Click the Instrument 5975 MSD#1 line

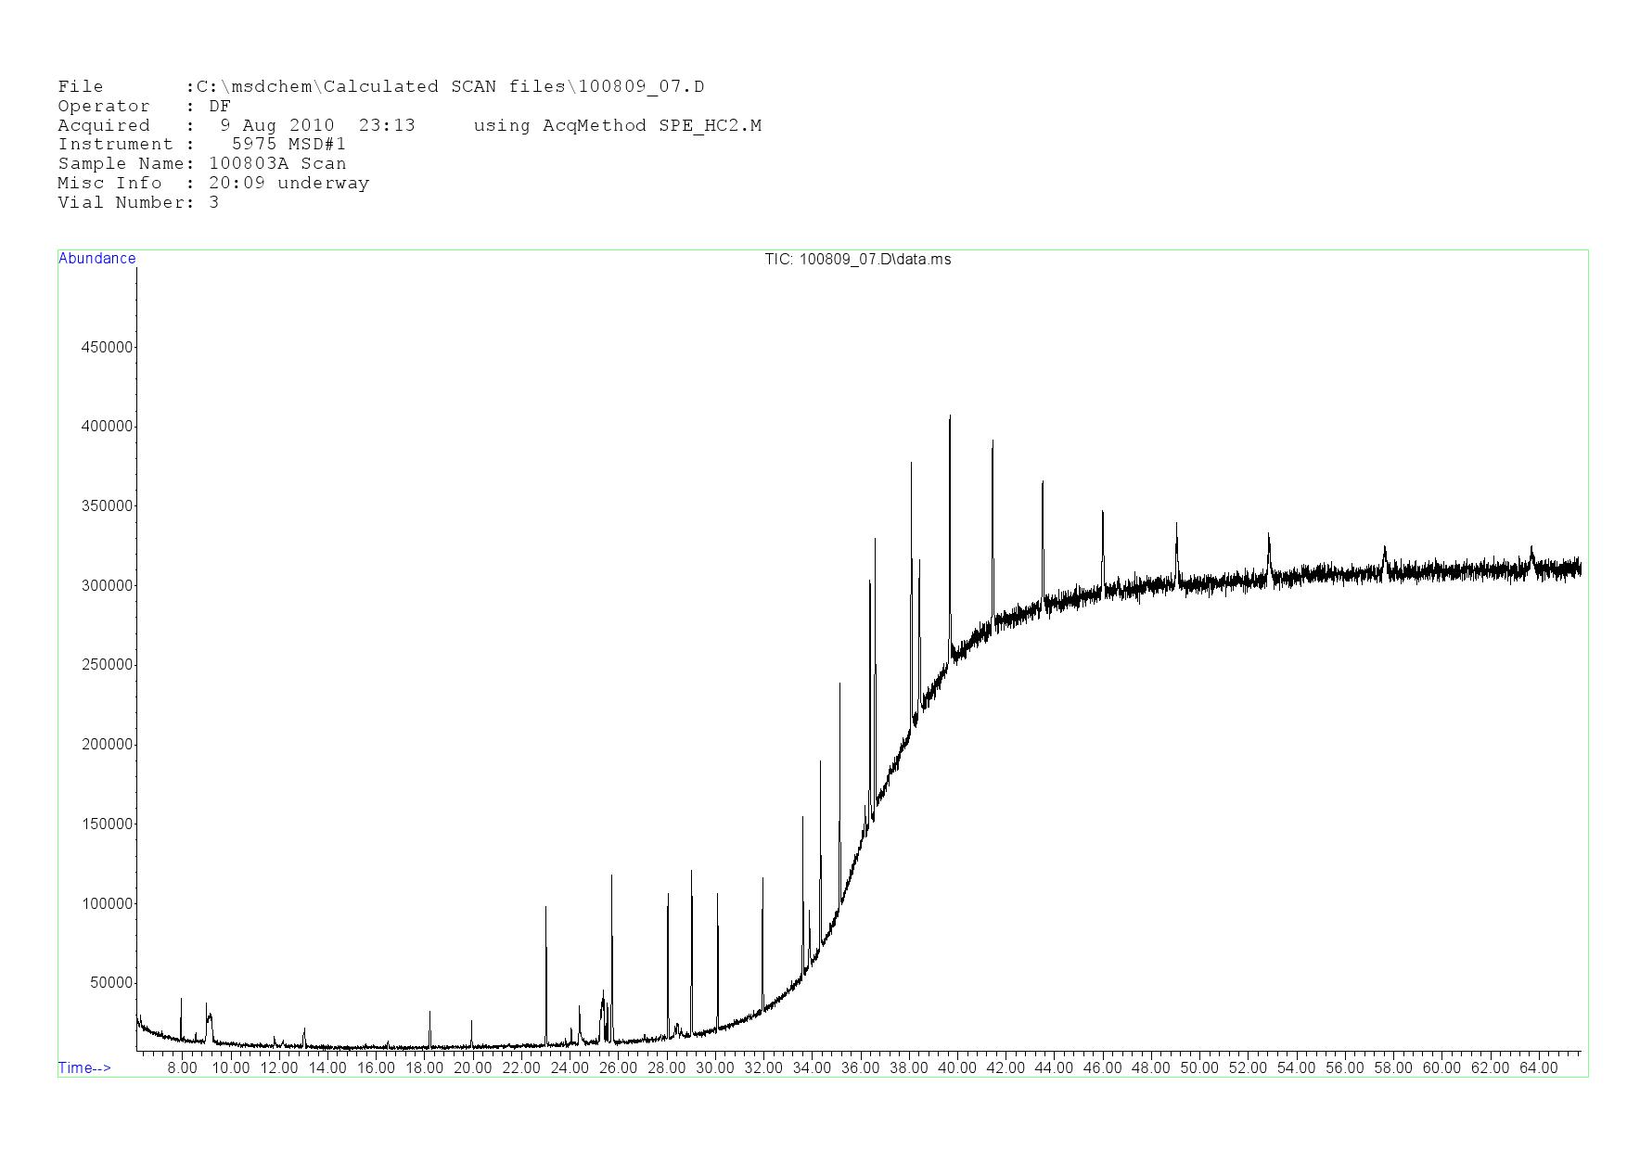[x=202, y=145]
